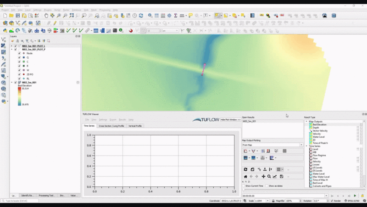This screenshot has height=207, width=367.
Task: Open the 00:00:00.00 time dropdown
Action: [x=326, y=196]
